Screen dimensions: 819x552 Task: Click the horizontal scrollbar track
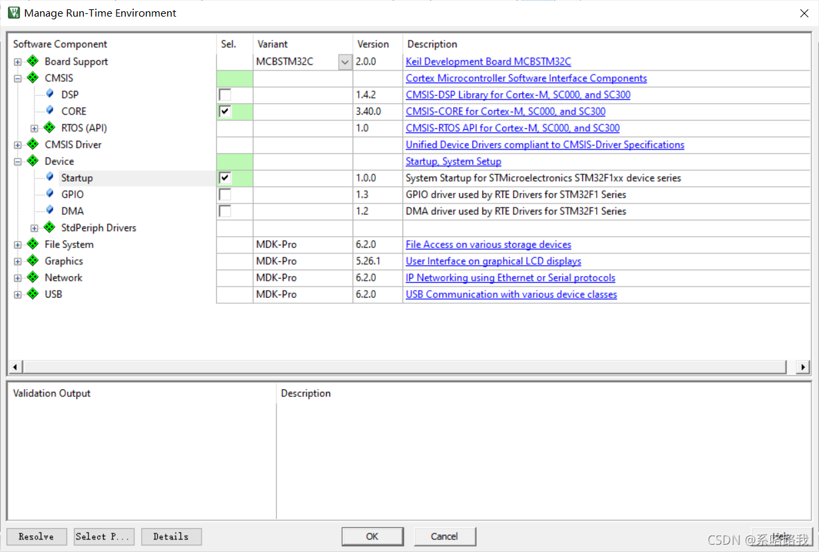[404, 367]
